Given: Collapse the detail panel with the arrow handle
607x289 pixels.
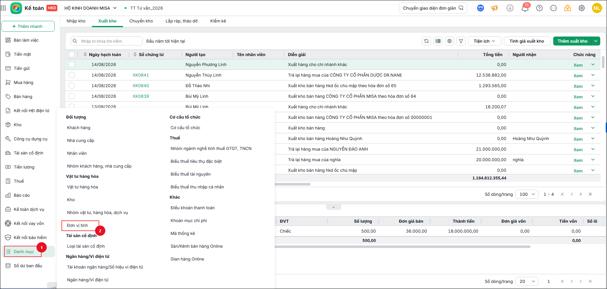Looking at the screenshot, I should coord(334,207).
